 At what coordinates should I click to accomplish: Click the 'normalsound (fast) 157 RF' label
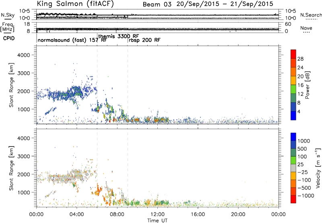click(x=72, y=40)
